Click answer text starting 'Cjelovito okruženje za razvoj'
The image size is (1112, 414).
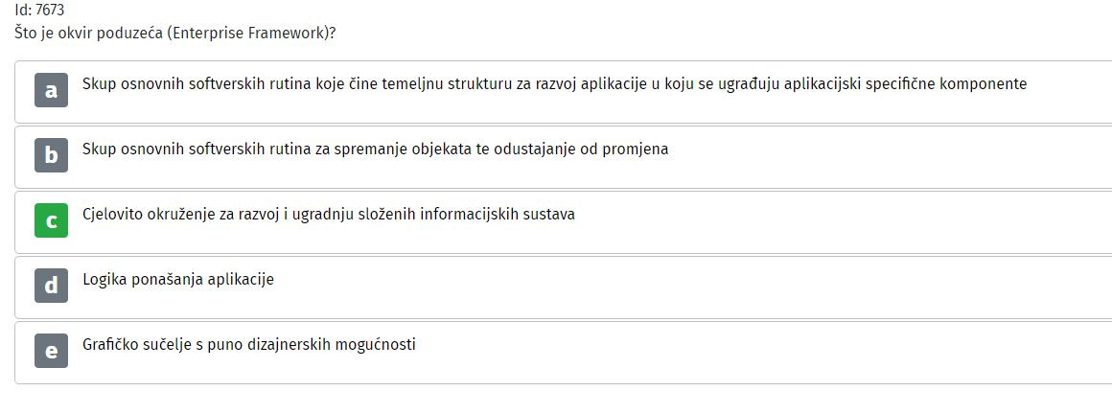[x=329, y=214]
